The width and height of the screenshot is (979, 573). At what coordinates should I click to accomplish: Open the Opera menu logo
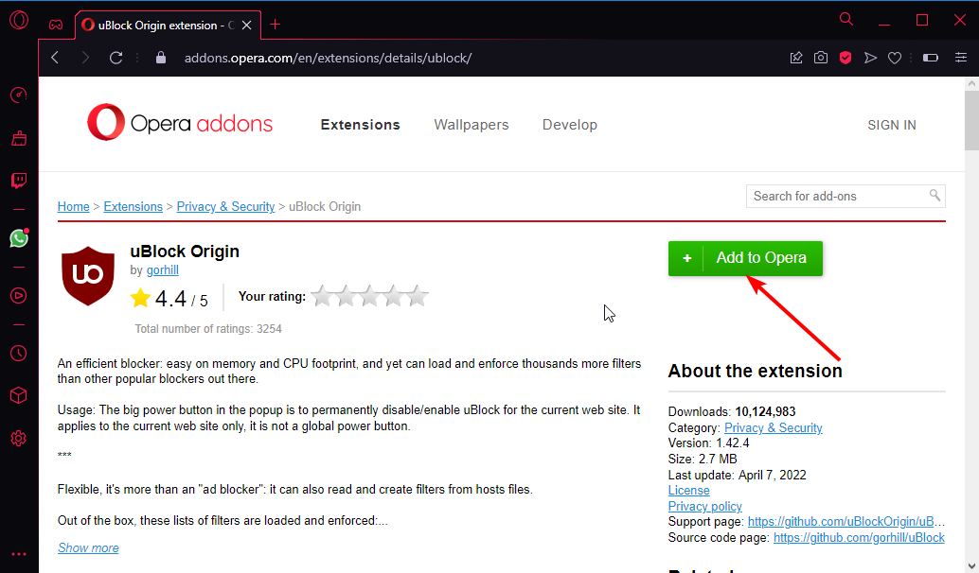coord(19,21)
